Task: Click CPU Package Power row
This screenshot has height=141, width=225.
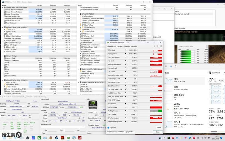Action: point(38,85)
